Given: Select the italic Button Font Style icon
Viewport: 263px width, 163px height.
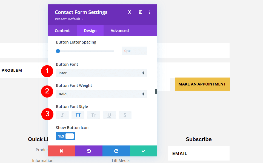Looking at the screenshot, I should tap(62, 115).
